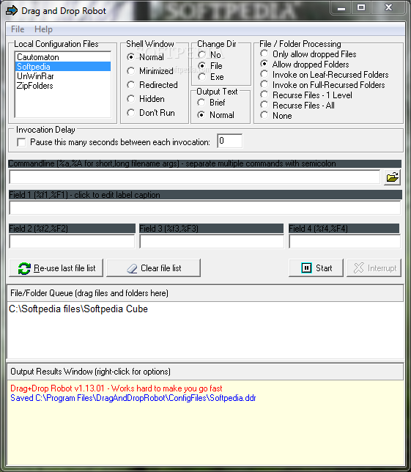Click Output Results Window header bar

(x=205, y=372)
